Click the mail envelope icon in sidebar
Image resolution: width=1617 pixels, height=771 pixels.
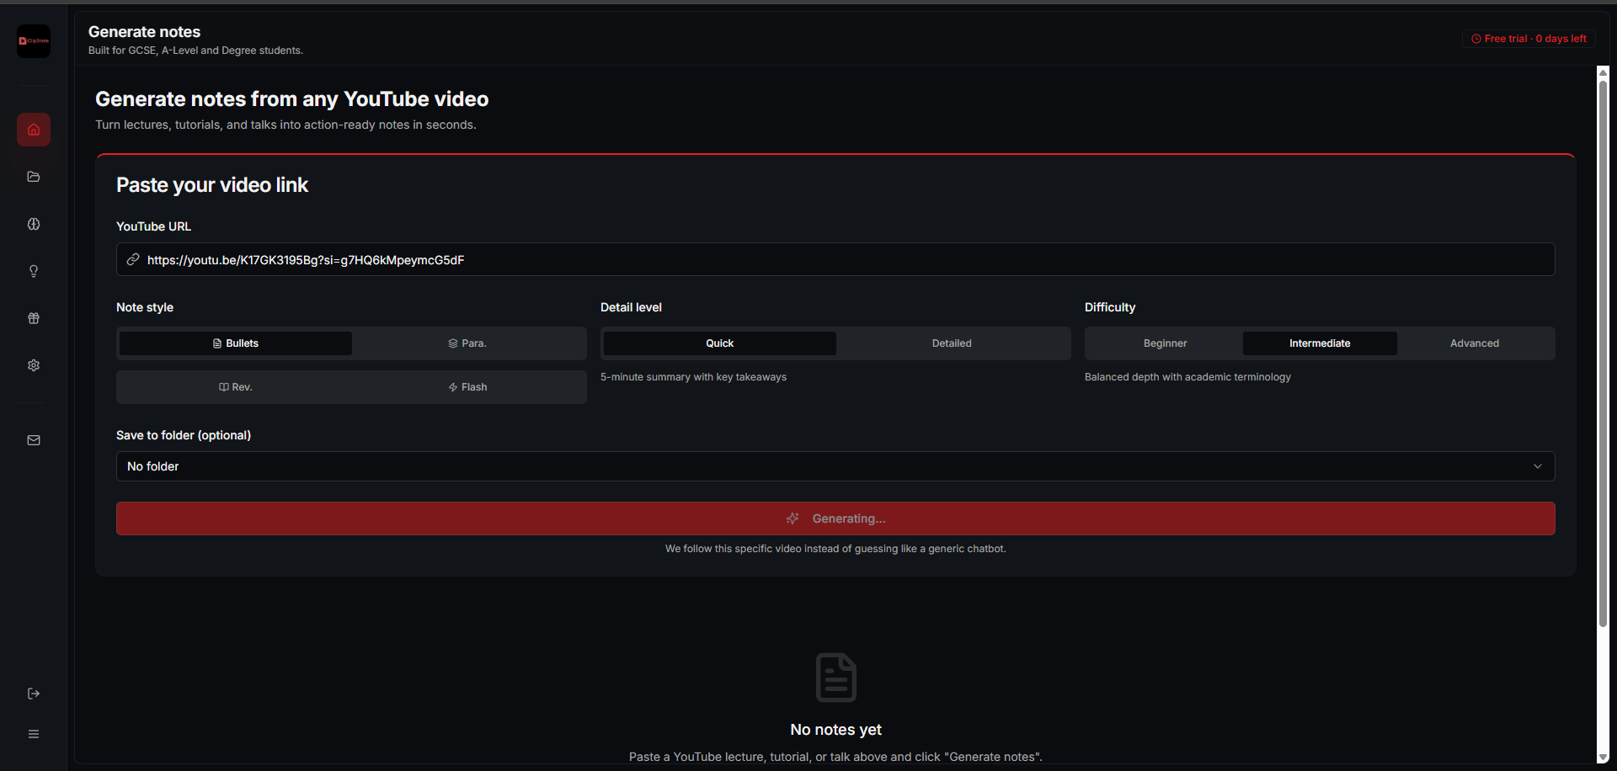tap(34, 440)
